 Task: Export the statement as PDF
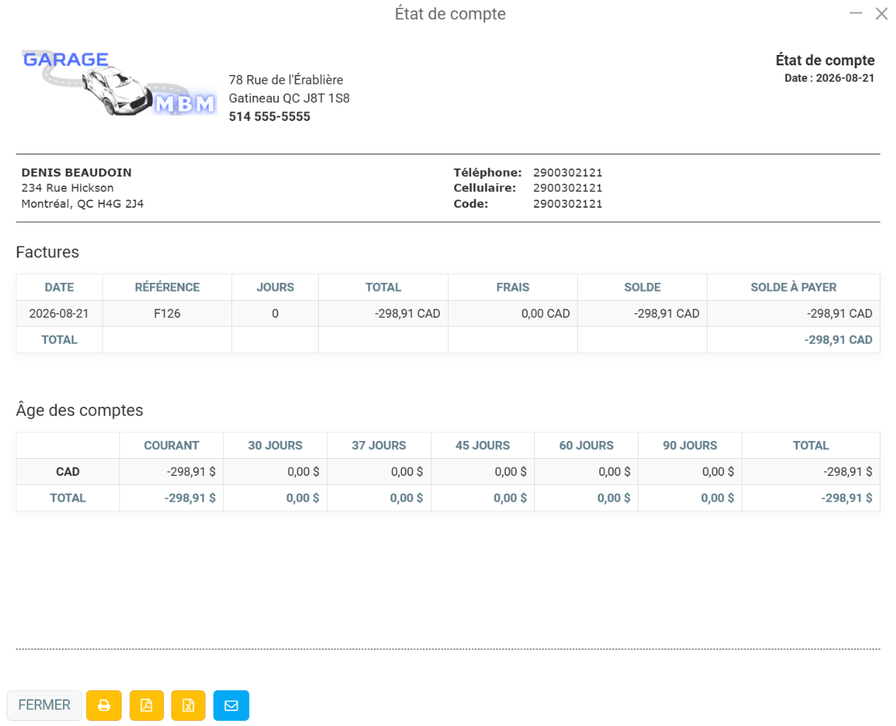[x=147, y=705]
